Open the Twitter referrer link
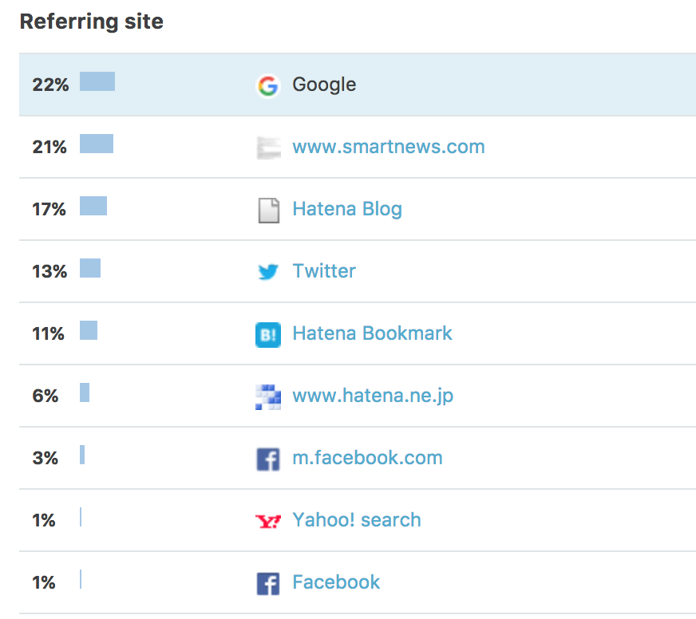Image resolution: width=696 pixels, height=619 pixels. point(324,271)
